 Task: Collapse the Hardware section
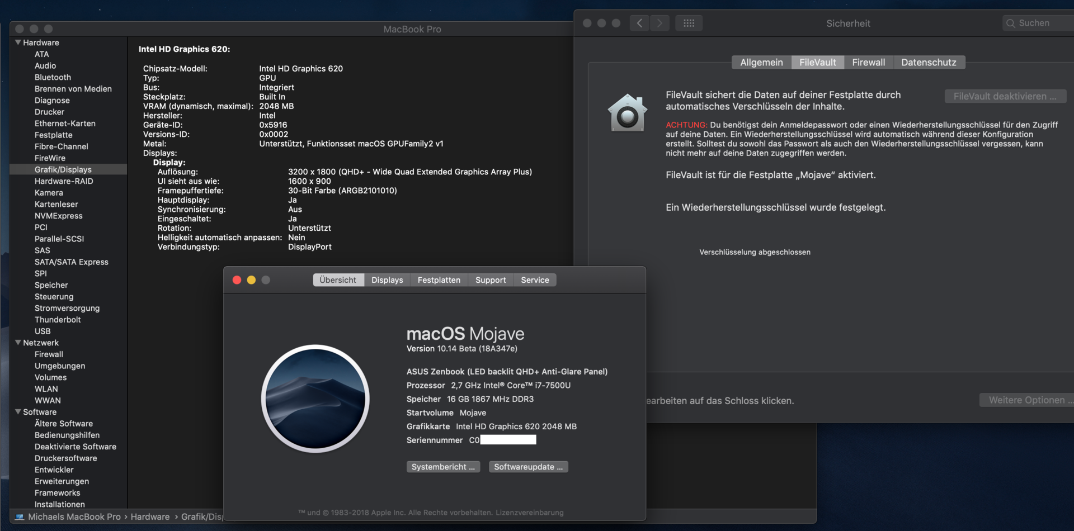click(18, 42)
